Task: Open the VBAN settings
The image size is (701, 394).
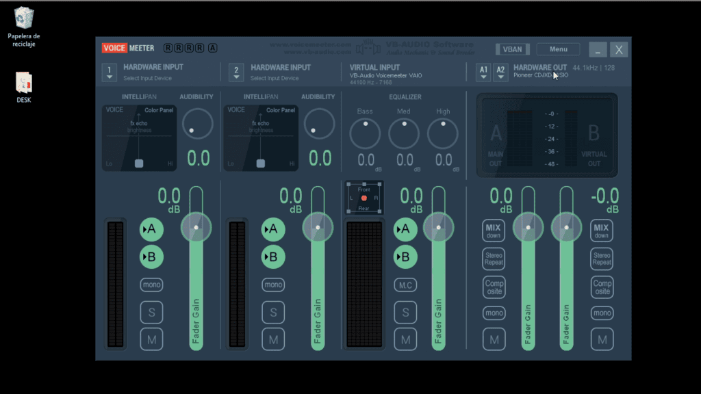Action: pos(512,49)
